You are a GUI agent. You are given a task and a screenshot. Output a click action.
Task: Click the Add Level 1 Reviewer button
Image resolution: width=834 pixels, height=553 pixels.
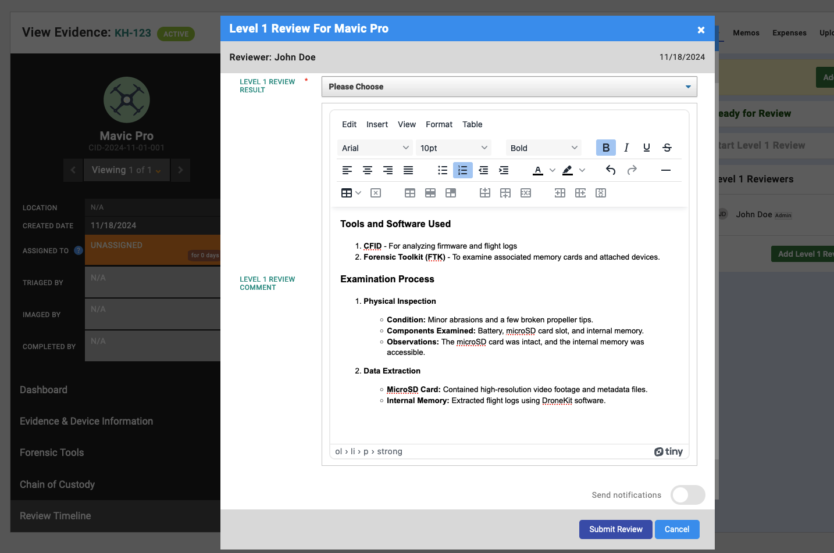coord(803,254)
